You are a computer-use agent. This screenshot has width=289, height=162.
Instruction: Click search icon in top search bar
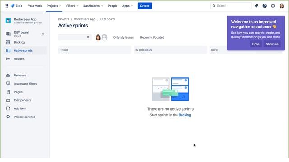pos(214,6)
